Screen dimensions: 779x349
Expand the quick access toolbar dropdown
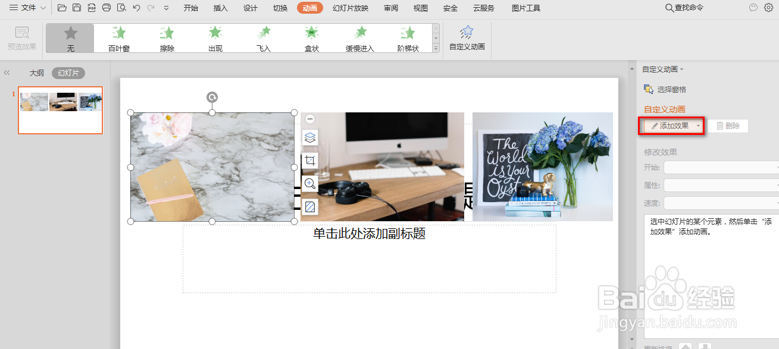coord(166,8)
